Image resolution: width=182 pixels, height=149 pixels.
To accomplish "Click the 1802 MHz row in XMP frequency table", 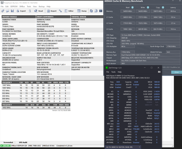I will [x=36, y=108].
